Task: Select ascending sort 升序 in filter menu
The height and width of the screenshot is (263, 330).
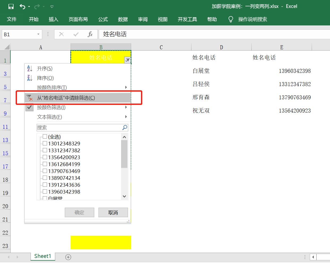Action: [45, 68]
